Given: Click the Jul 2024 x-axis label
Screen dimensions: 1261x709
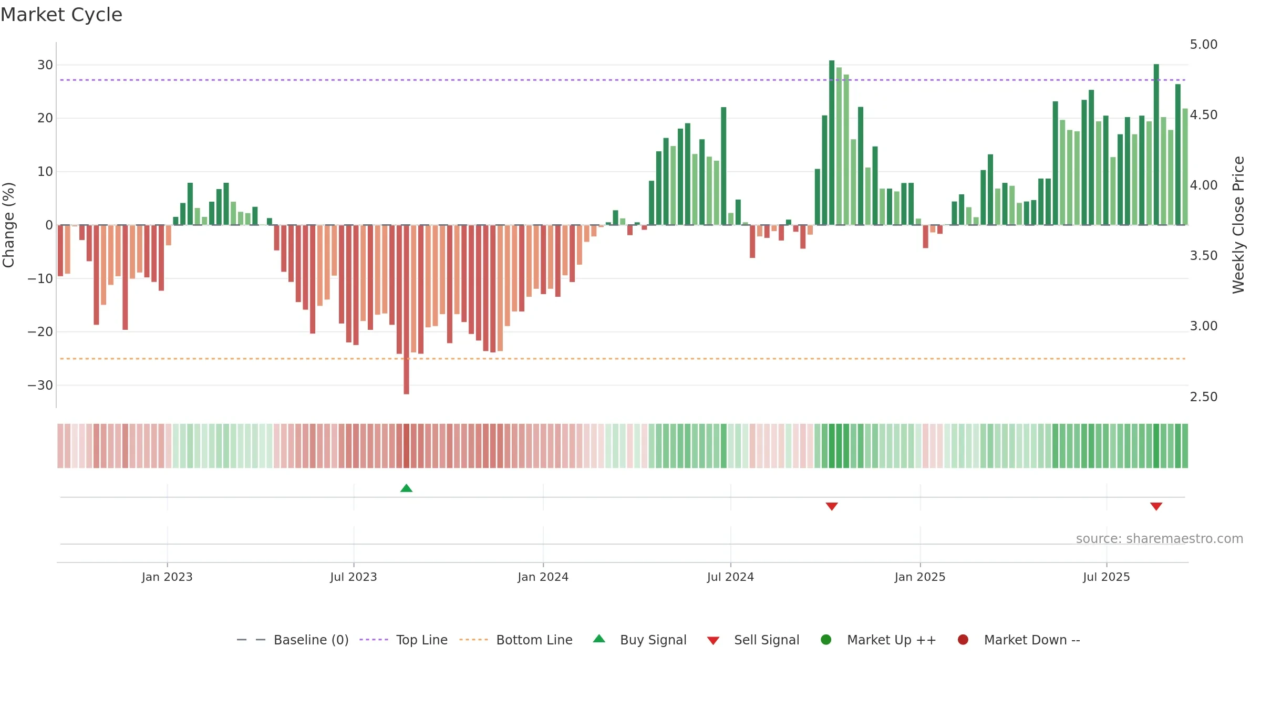Looking at the screenshot, I should point(730,577).
